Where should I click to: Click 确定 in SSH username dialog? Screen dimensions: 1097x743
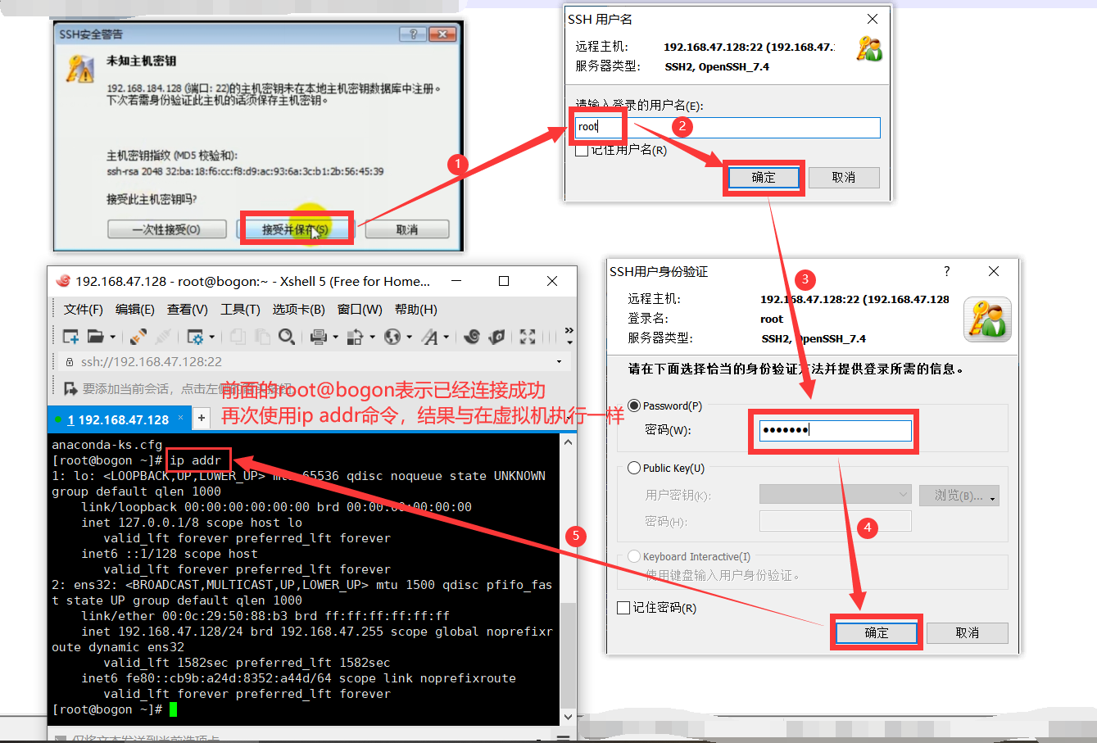[764, 177]
